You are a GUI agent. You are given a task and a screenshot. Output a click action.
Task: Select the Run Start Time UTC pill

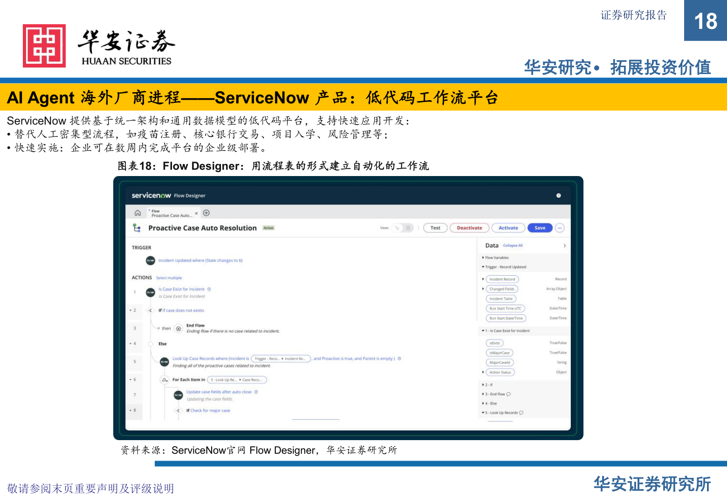(x=506, y=308)
